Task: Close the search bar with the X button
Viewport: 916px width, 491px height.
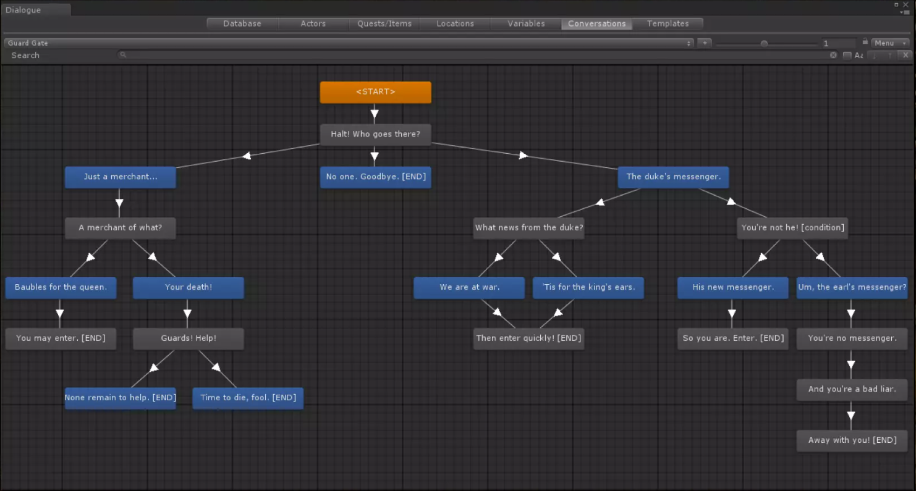Action: click(905, 55)
